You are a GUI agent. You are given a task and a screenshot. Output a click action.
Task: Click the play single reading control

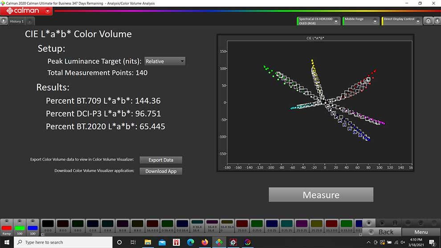[x=382, y=223]
